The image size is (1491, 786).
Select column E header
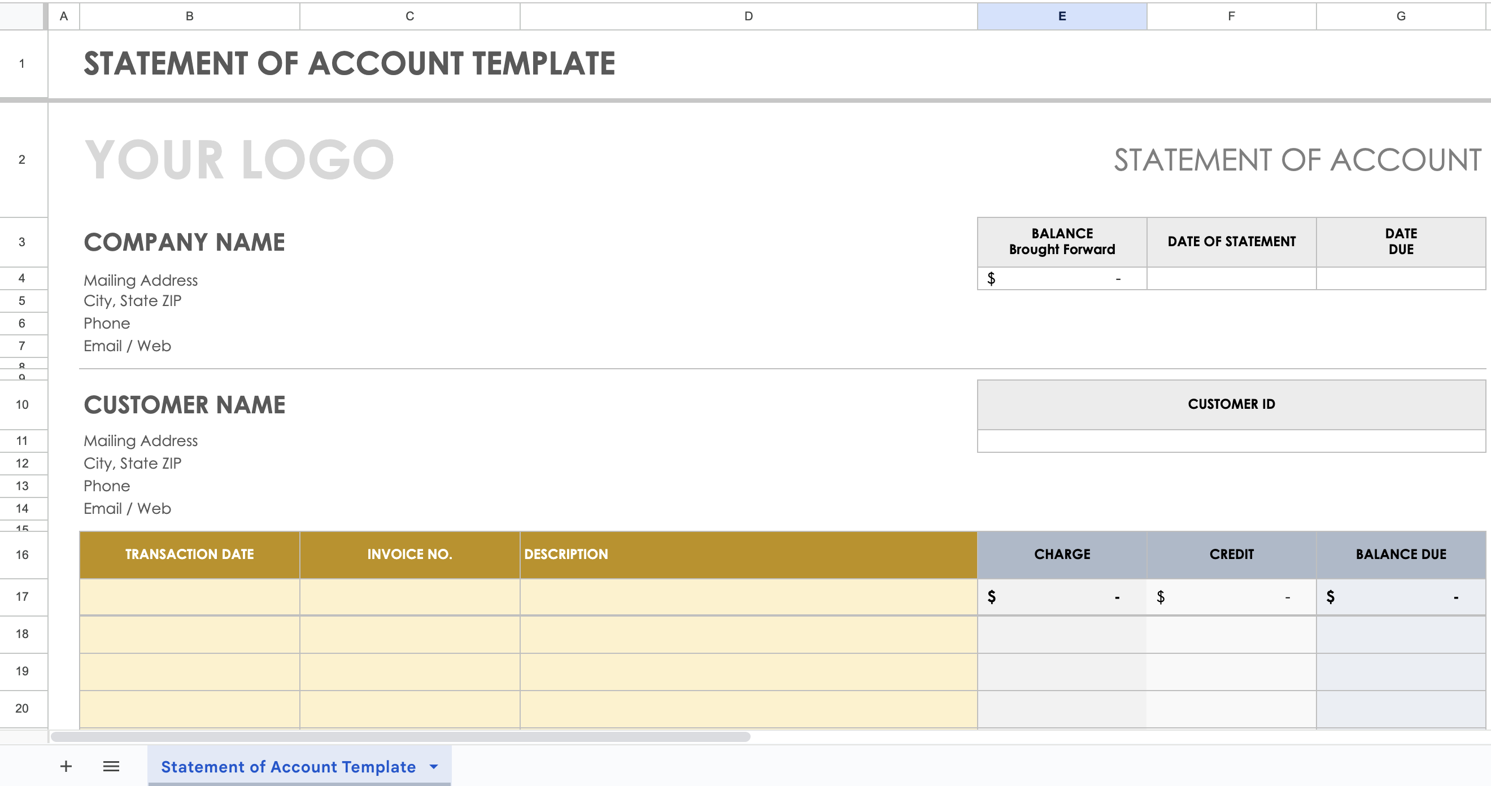point(1062,16)
